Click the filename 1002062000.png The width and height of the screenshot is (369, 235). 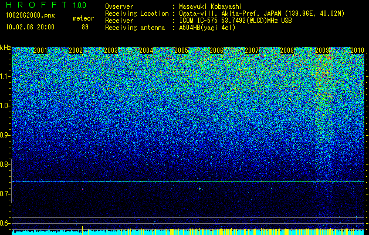31,16
